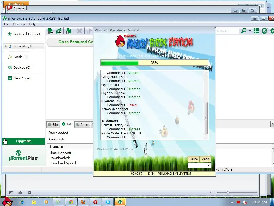
Task: Click elapsed time 00:02:57 in wizard status
Action: [137, 174]
